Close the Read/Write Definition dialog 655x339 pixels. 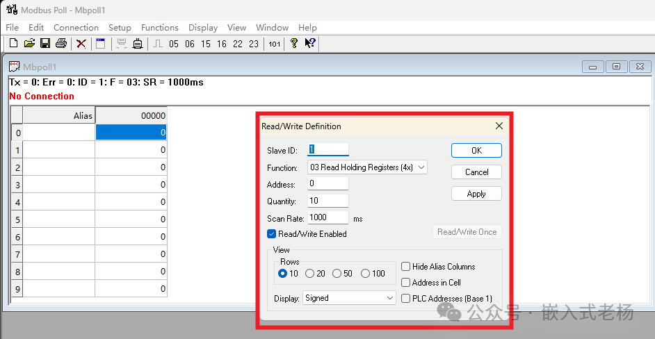click(x=499, y=126)
